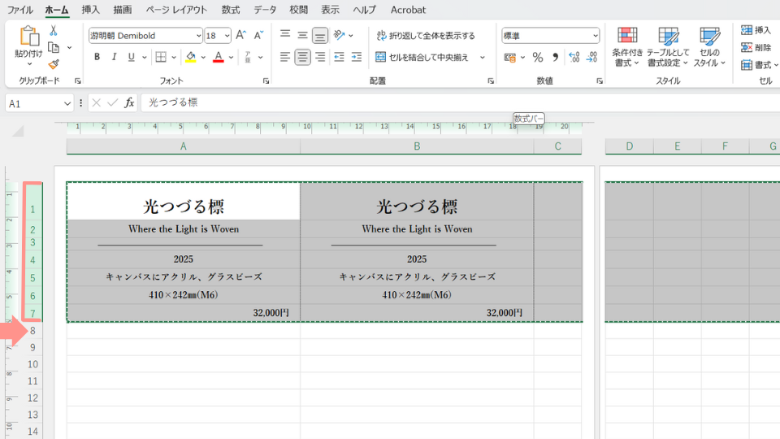Click the Increase Decimal icon
Viewport: 780px width, 439px height.
tap(574, 58)
